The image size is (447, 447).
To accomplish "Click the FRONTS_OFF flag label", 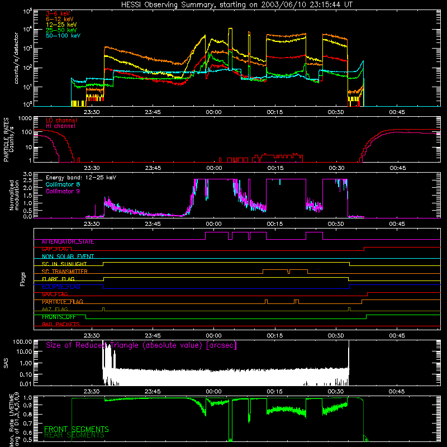I will 59,317.
